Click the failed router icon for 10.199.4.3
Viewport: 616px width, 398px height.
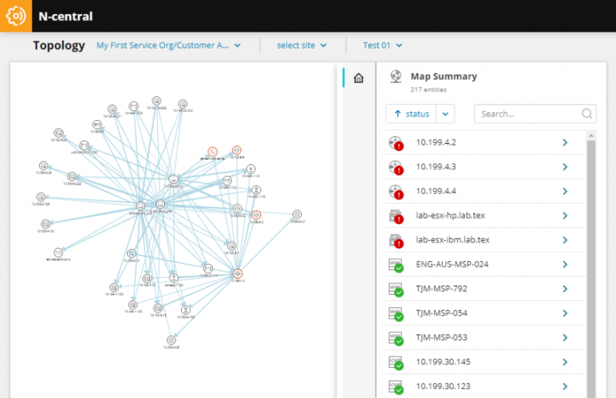396,167
